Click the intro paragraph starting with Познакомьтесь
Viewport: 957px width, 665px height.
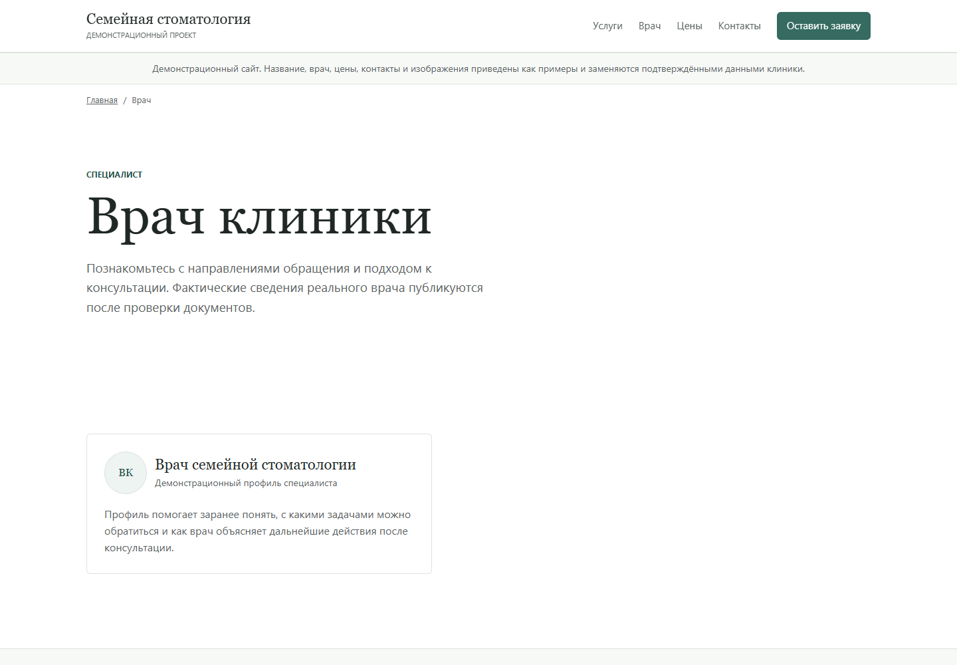pos(284,288)
